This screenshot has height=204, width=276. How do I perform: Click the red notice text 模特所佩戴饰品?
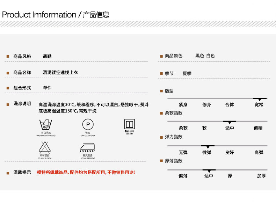click(x=86, y=172)
